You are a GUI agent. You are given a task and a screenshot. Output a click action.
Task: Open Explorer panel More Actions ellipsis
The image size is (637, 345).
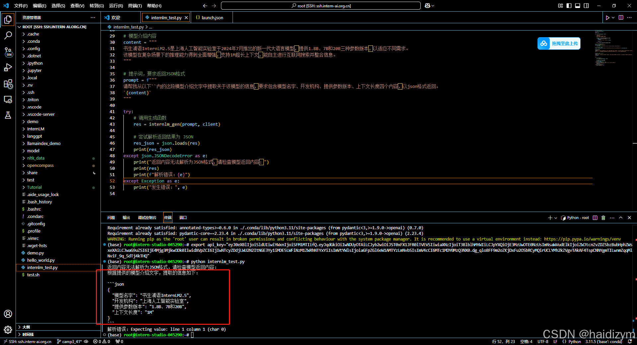coord(93,18)
